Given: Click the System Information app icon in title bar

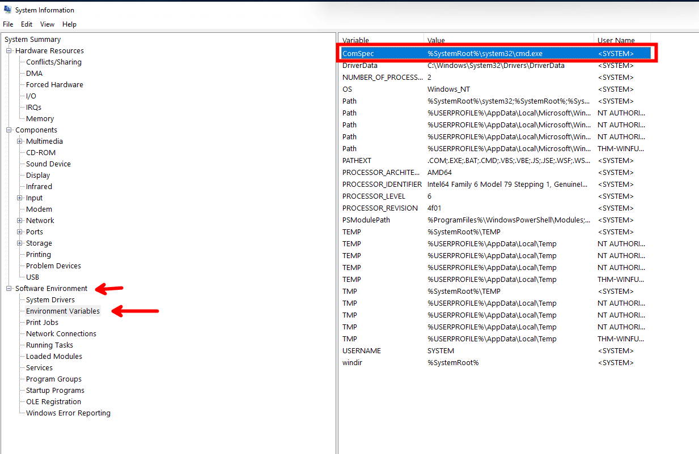Looking at the screenshot, I should coord(7,10).
